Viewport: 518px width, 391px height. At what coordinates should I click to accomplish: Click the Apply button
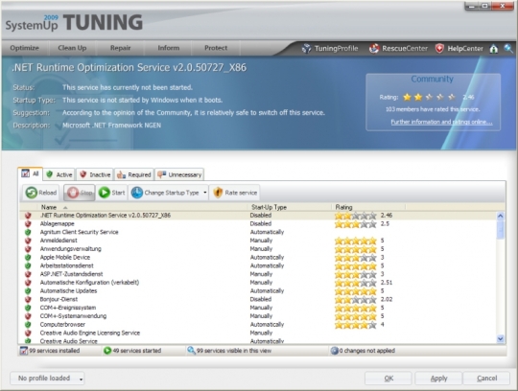point(438,379)
